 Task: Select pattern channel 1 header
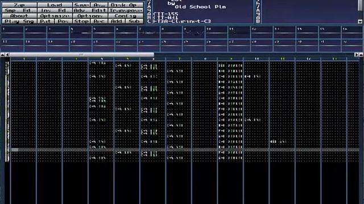24,59
